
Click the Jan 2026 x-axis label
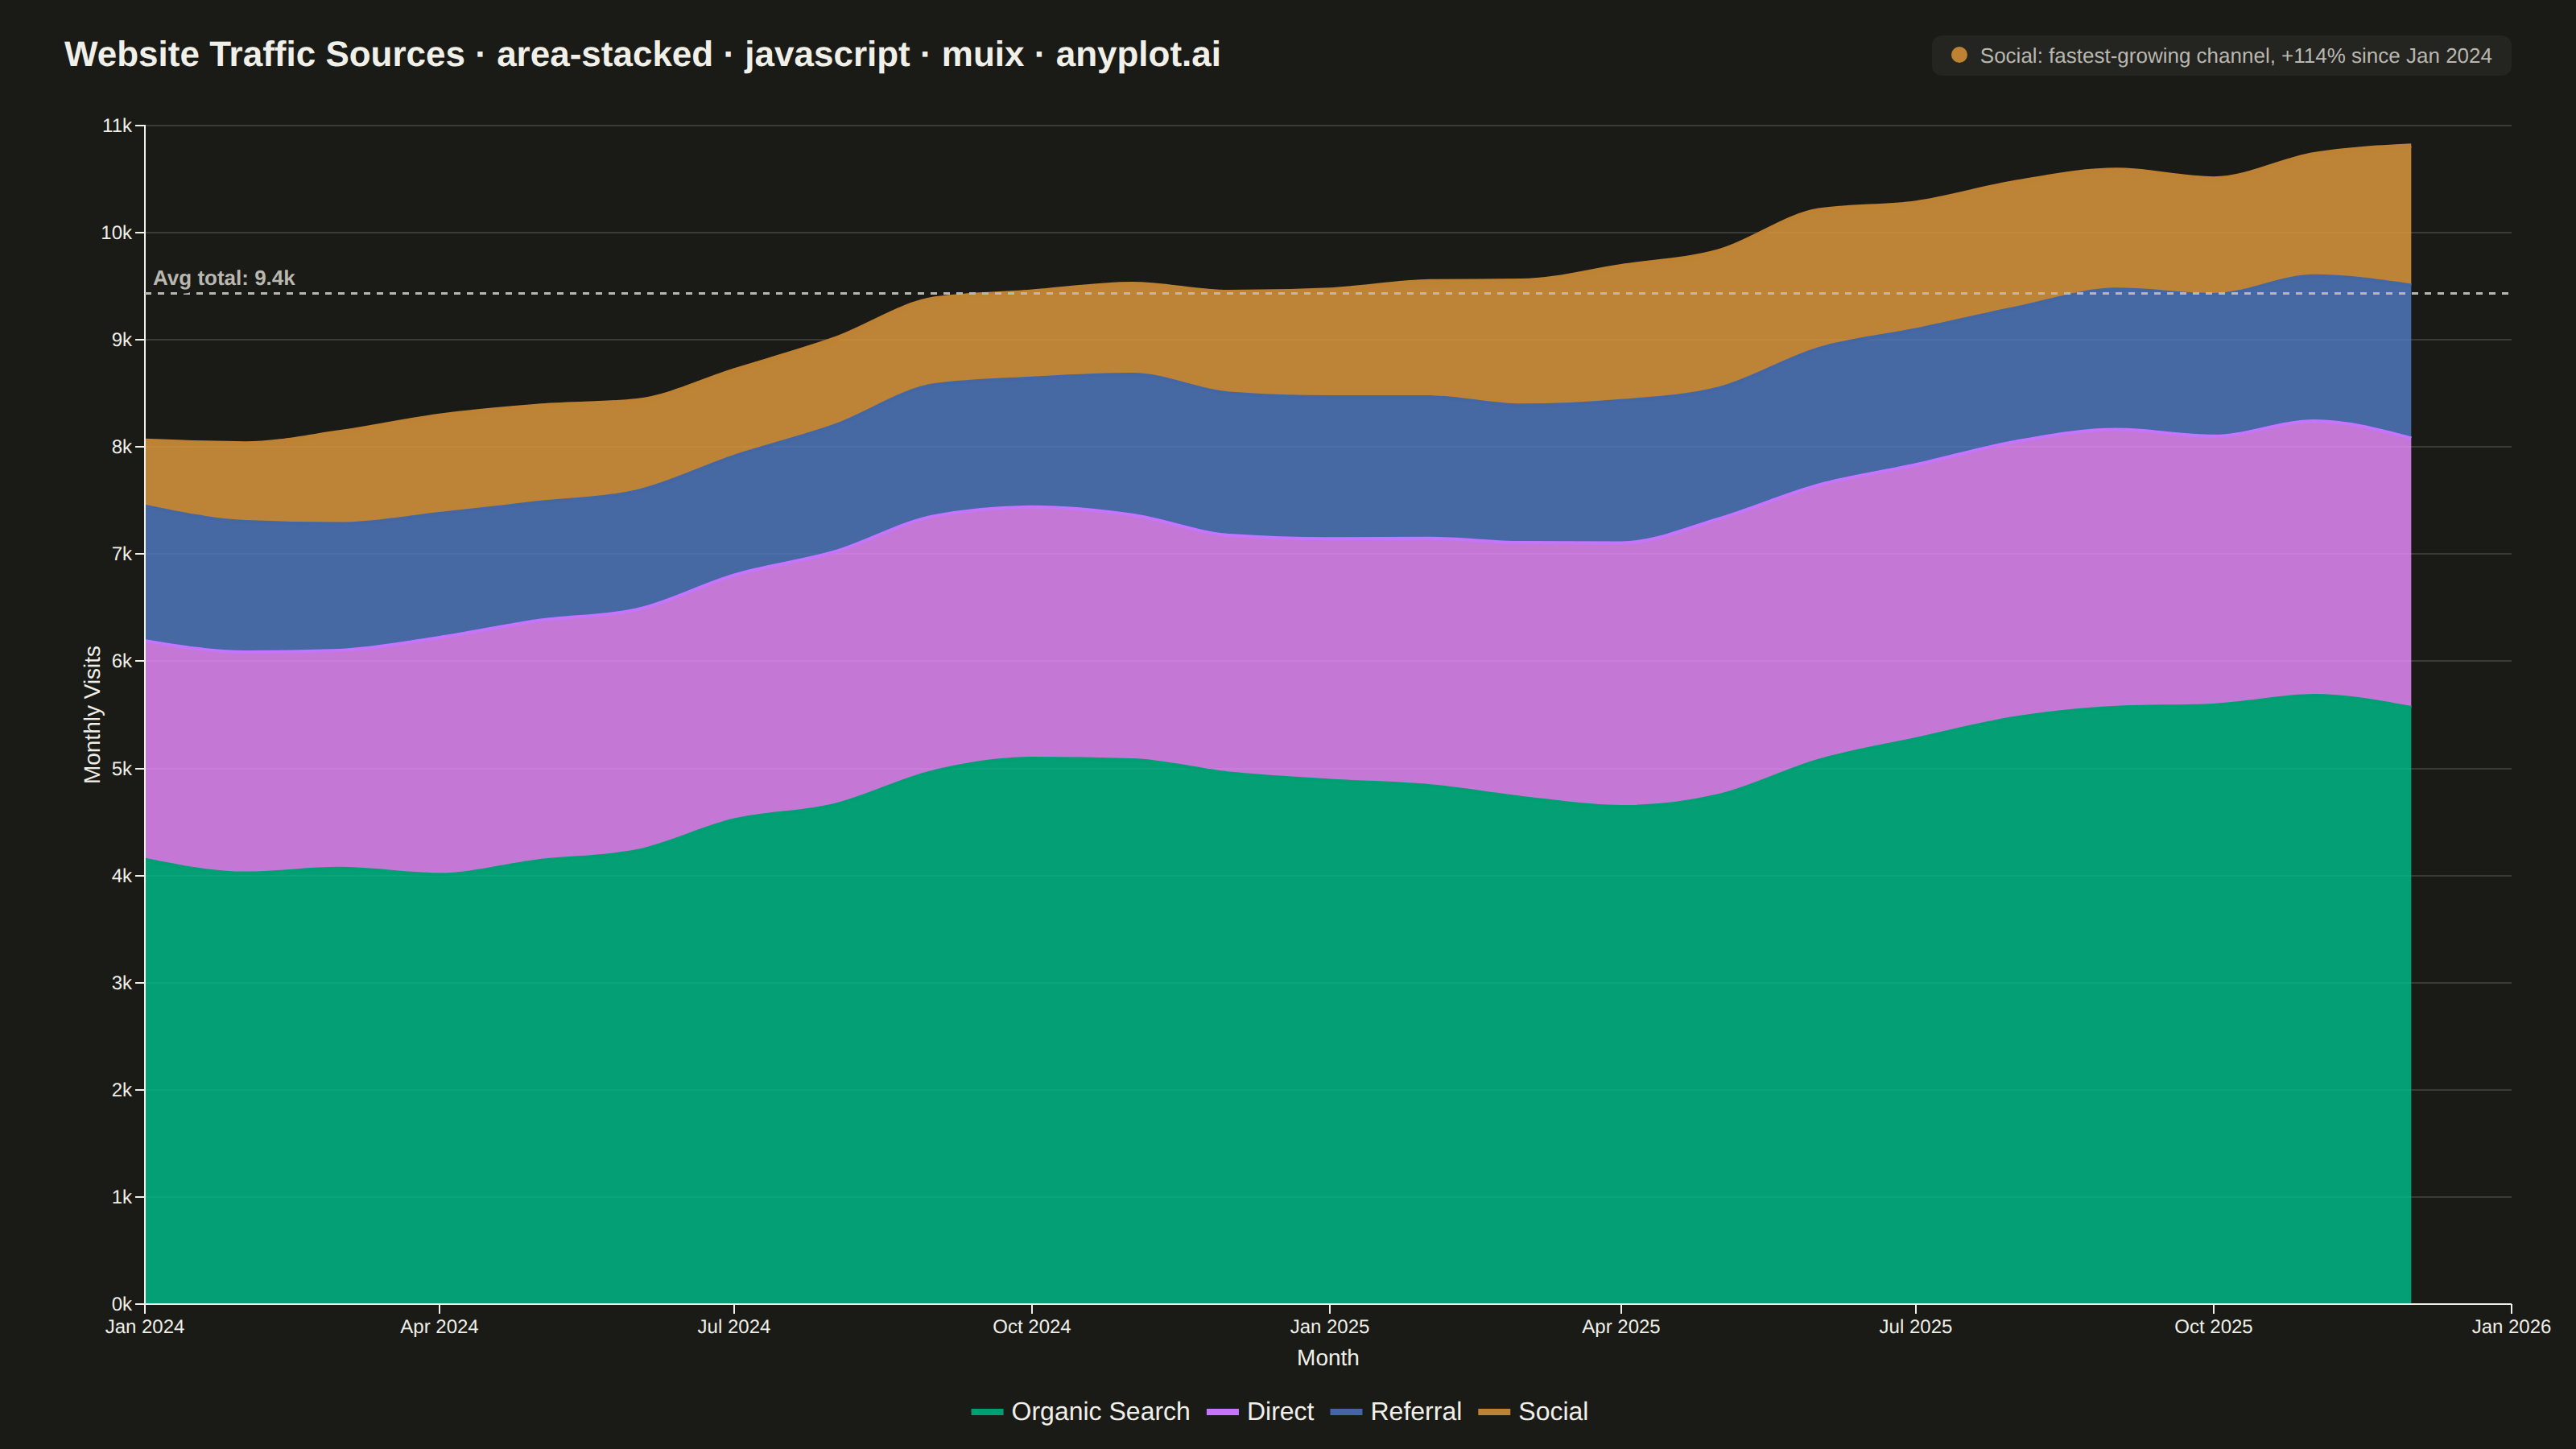pyautogui.click(x=2511, y=1327)
